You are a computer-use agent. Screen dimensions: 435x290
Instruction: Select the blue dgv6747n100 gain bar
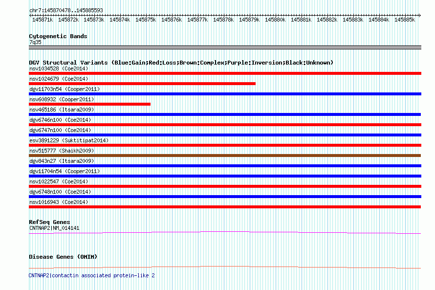pyautogui.click(x=225, y=135)
